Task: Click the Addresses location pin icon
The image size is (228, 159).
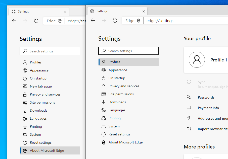Action: [189, 118]
